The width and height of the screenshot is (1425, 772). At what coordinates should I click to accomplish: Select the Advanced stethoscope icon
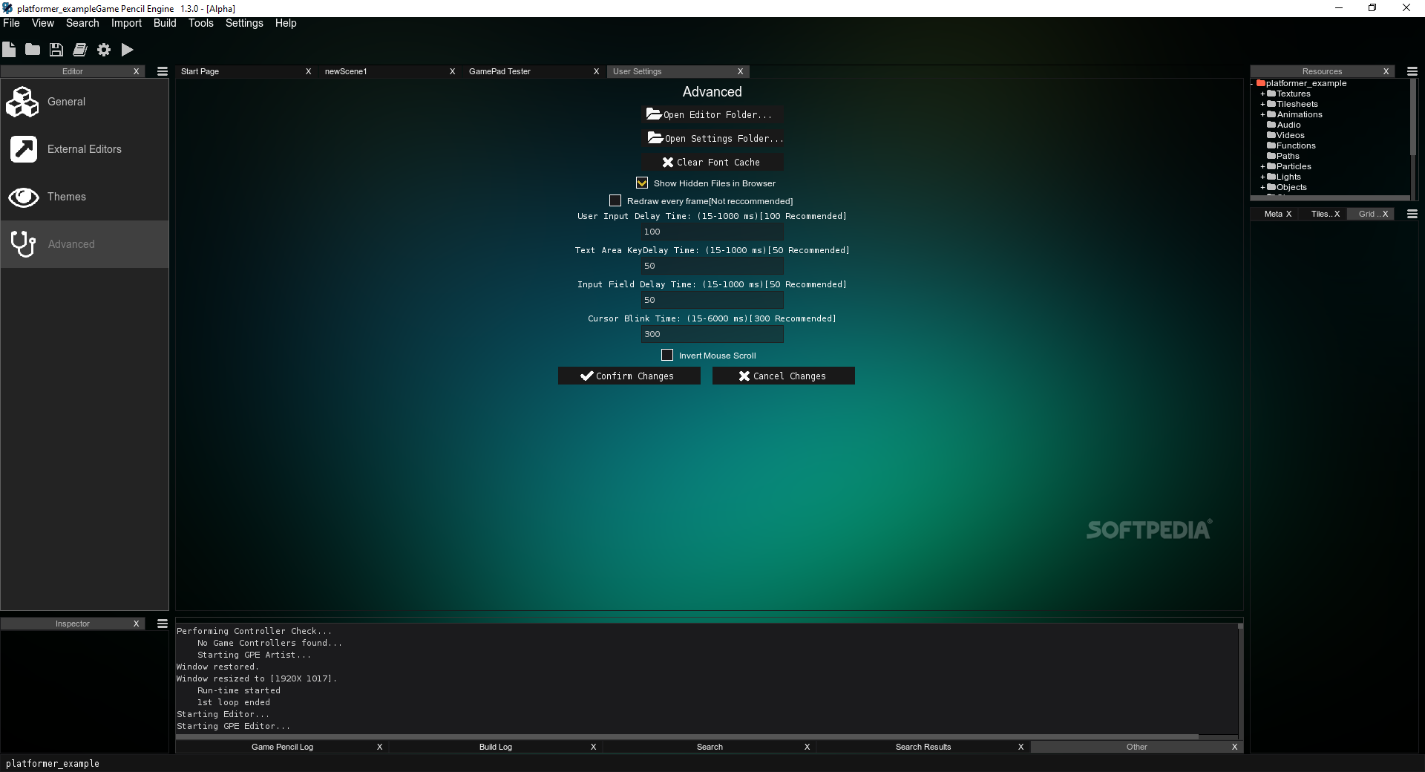(x=23, y=244)
